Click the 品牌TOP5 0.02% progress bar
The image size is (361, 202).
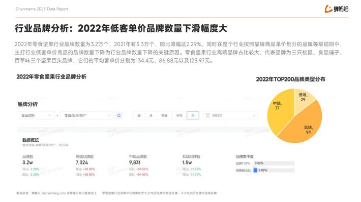(274, 163)
